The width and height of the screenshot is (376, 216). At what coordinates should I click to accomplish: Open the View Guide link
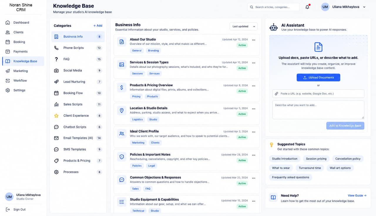tap(357, 196)
